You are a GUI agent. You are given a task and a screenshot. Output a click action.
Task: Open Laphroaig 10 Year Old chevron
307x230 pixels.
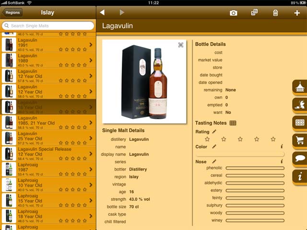coord(91,185)
